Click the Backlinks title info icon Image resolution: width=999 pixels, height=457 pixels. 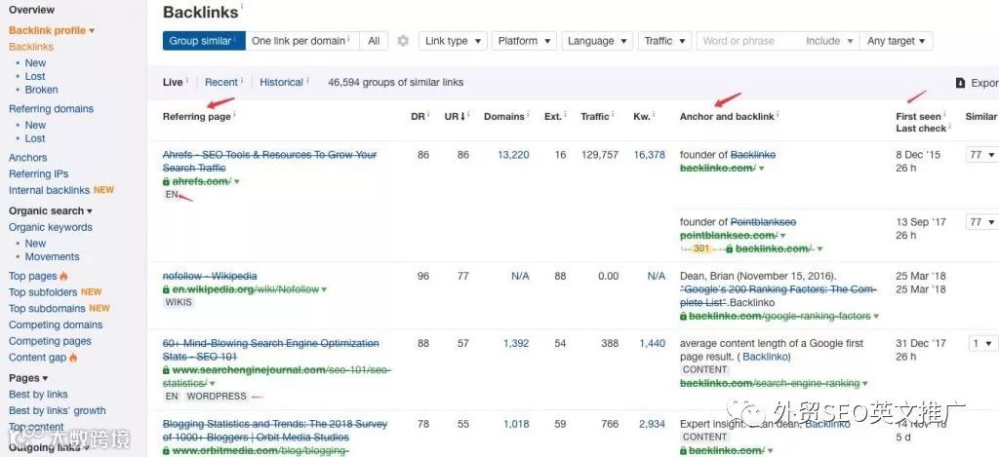pyautogui.click(x=242, y=8)
